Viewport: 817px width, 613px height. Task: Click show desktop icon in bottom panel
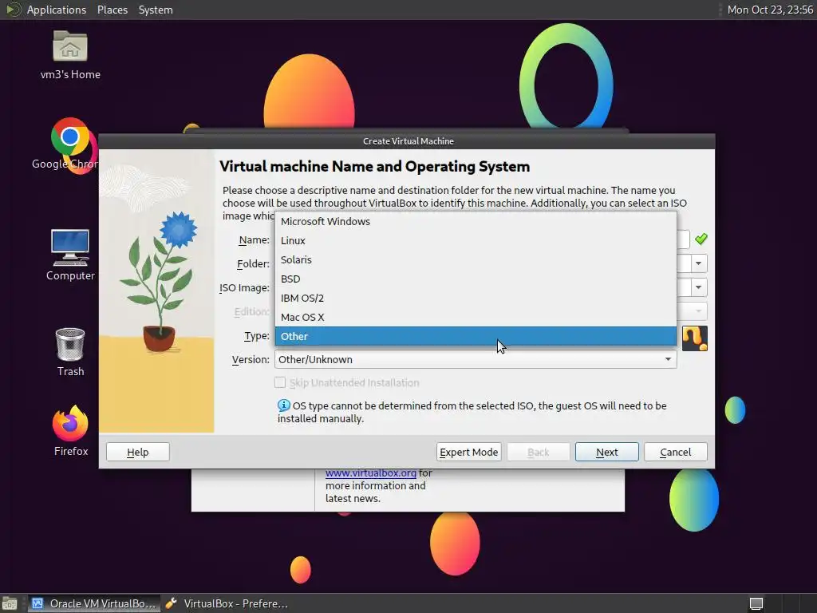point(10,603)
